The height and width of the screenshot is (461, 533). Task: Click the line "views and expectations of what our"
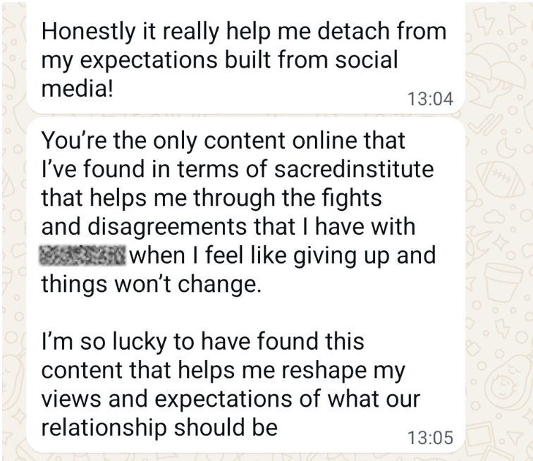[231, 400]
